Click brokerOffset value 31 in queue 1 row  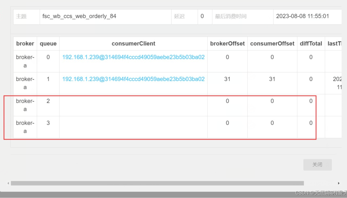[x=227, y=79]
